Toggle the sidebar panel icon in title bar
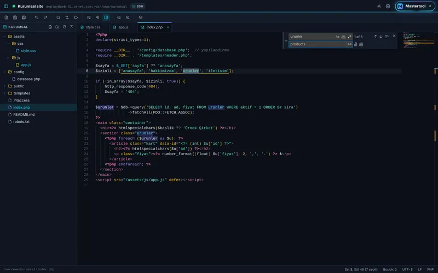 (x=6, y=6)
